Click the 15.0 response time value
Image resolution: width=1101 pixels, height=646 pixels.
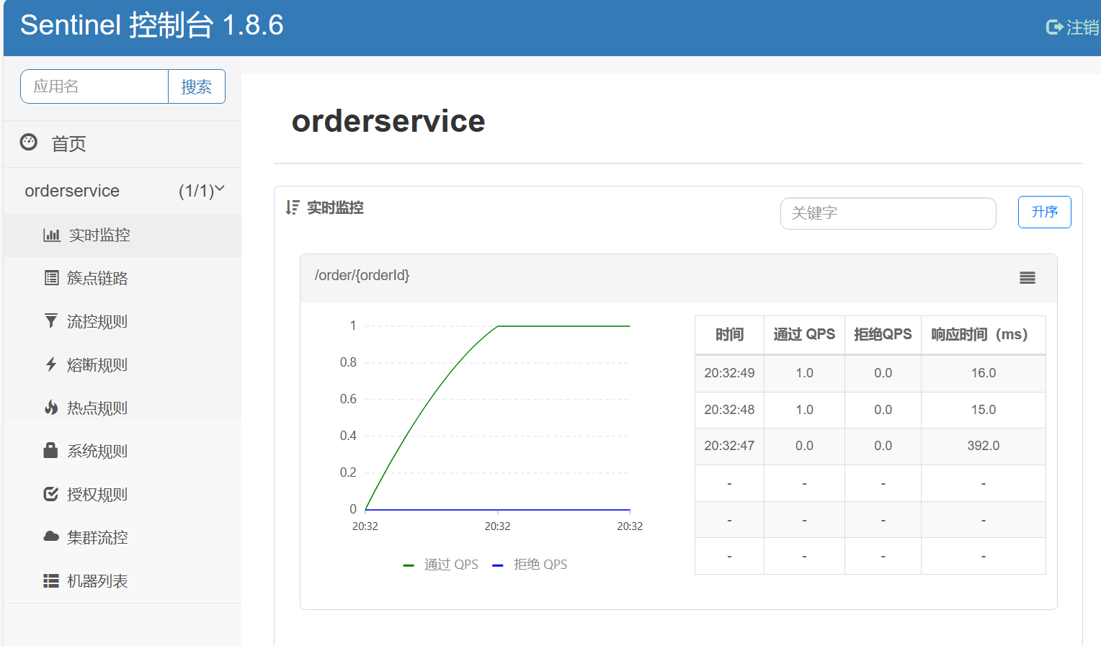coord(984,410)
